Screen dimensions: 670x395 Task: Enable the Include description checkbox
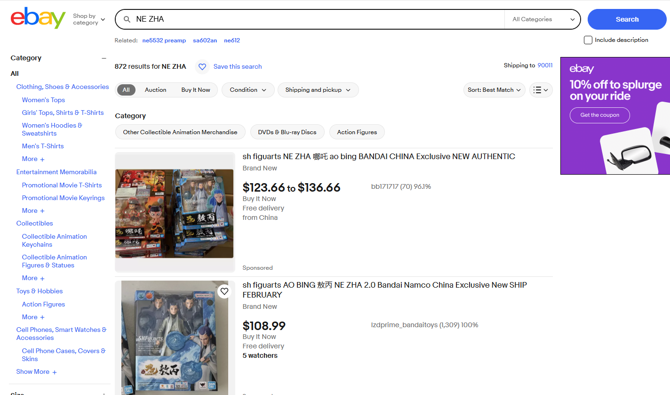588,40
